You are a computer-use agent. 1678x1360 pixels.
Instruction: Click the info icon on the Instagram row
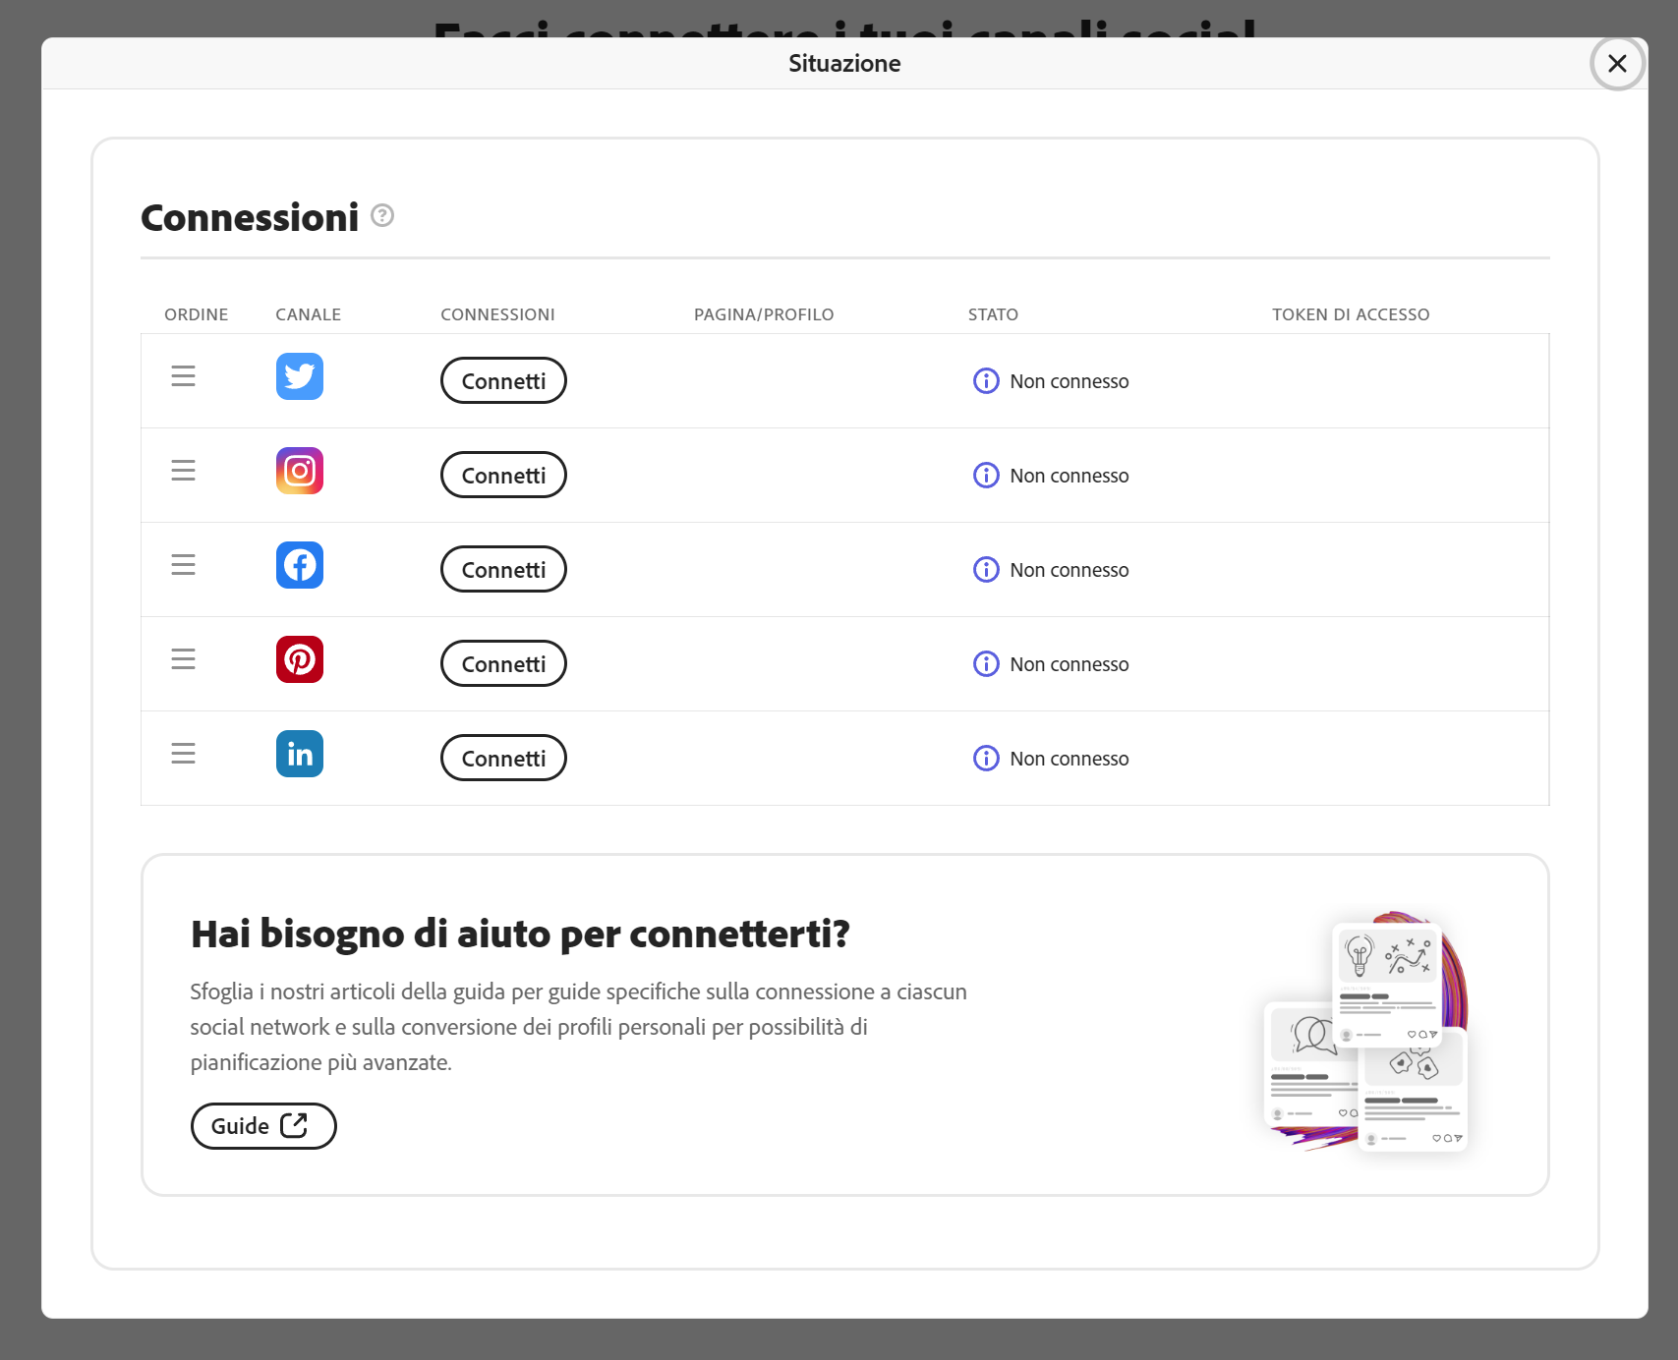(x=985, y=475)
